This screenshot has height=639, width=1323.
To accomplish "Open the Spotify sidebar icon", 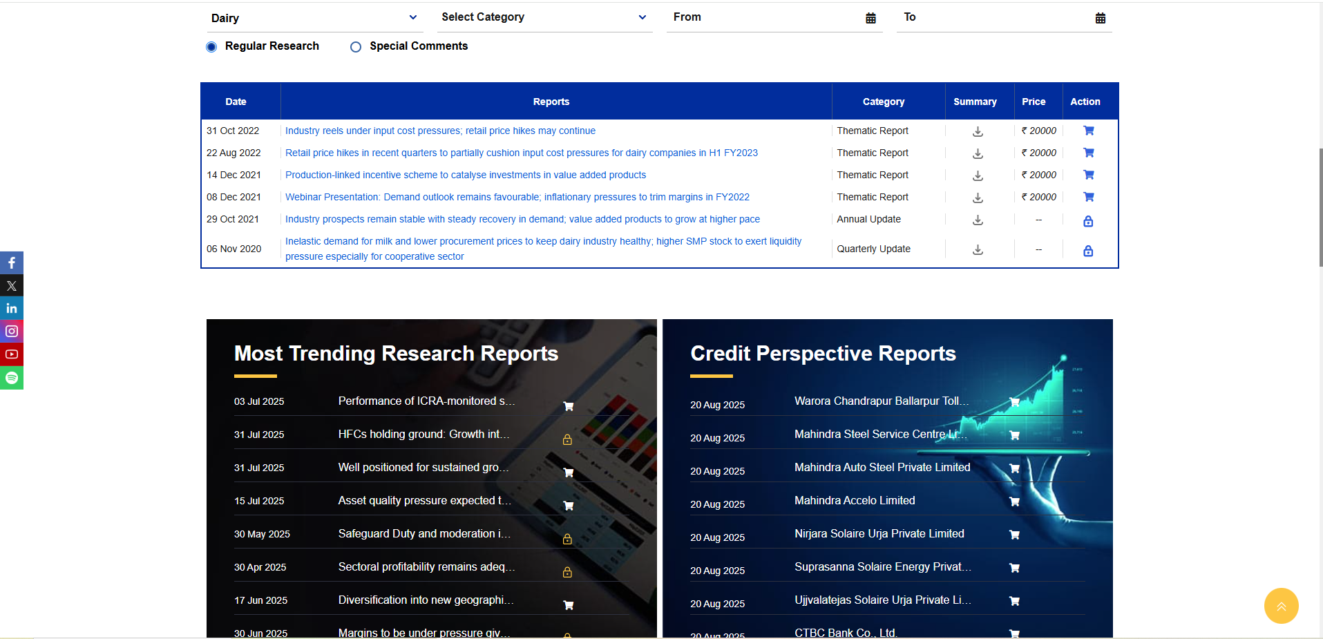I will pyautogui.click(x=12, y=378).
